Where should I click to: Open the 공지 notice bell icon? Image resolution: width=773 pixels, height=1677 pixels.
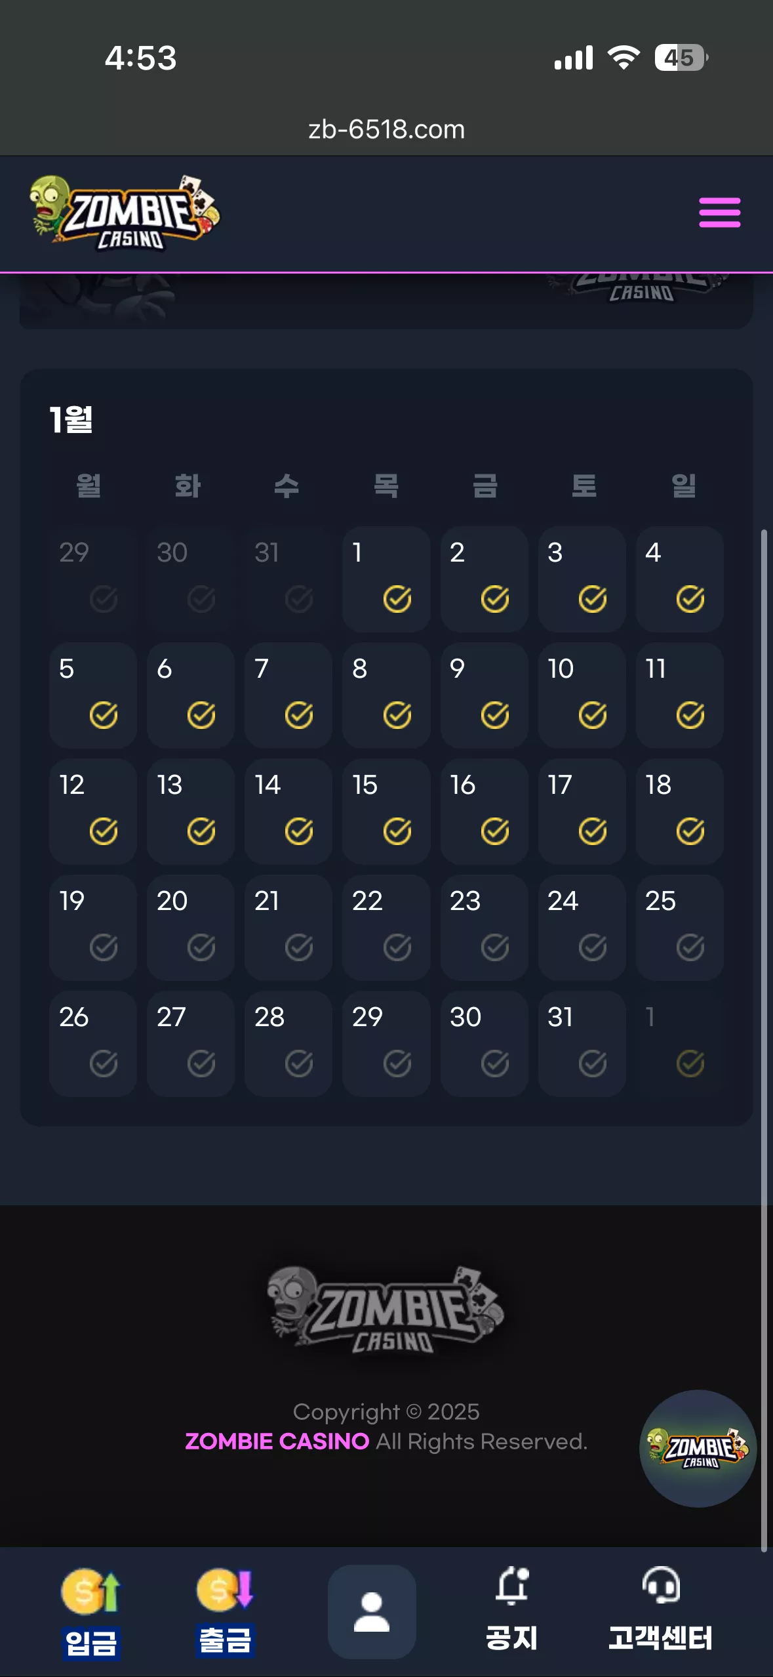click(512, 1586)
